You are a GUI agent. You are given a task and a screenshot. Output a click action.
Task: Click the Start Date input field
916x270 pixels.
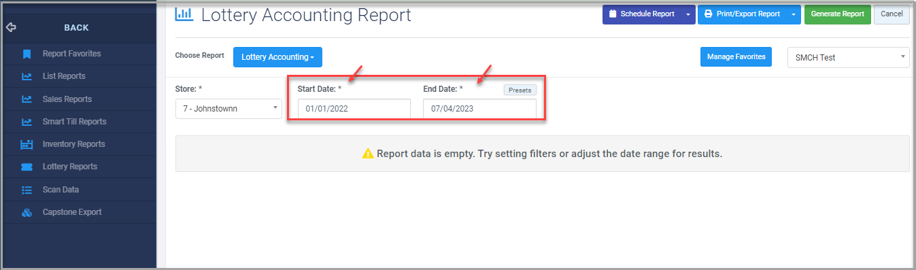[x=354, y=109]
